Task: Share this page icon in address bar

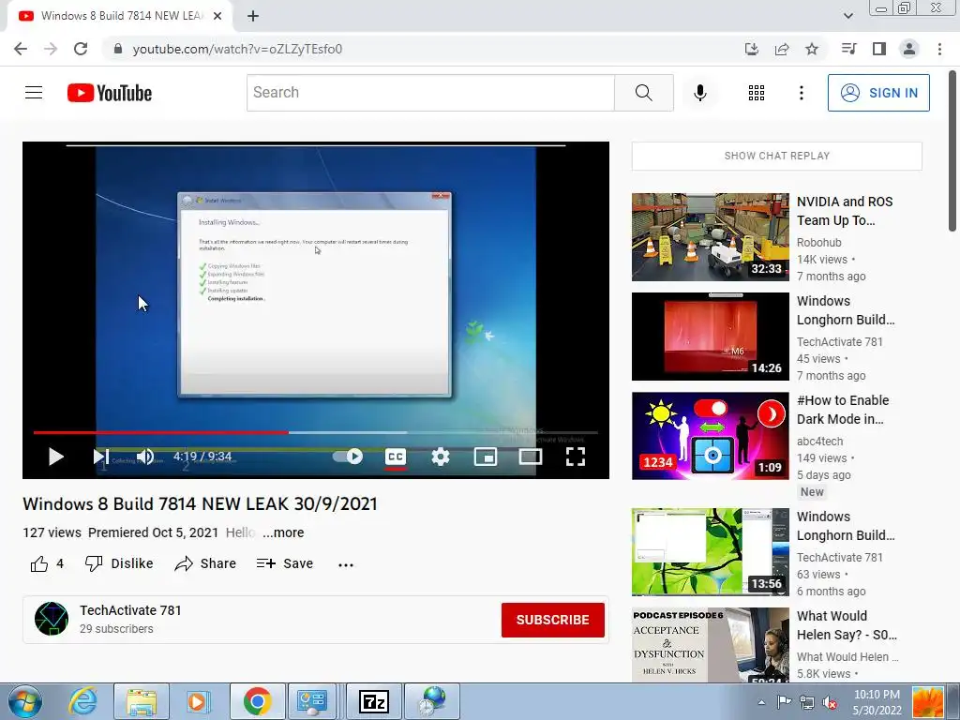Action: click(x=782, y=49)
